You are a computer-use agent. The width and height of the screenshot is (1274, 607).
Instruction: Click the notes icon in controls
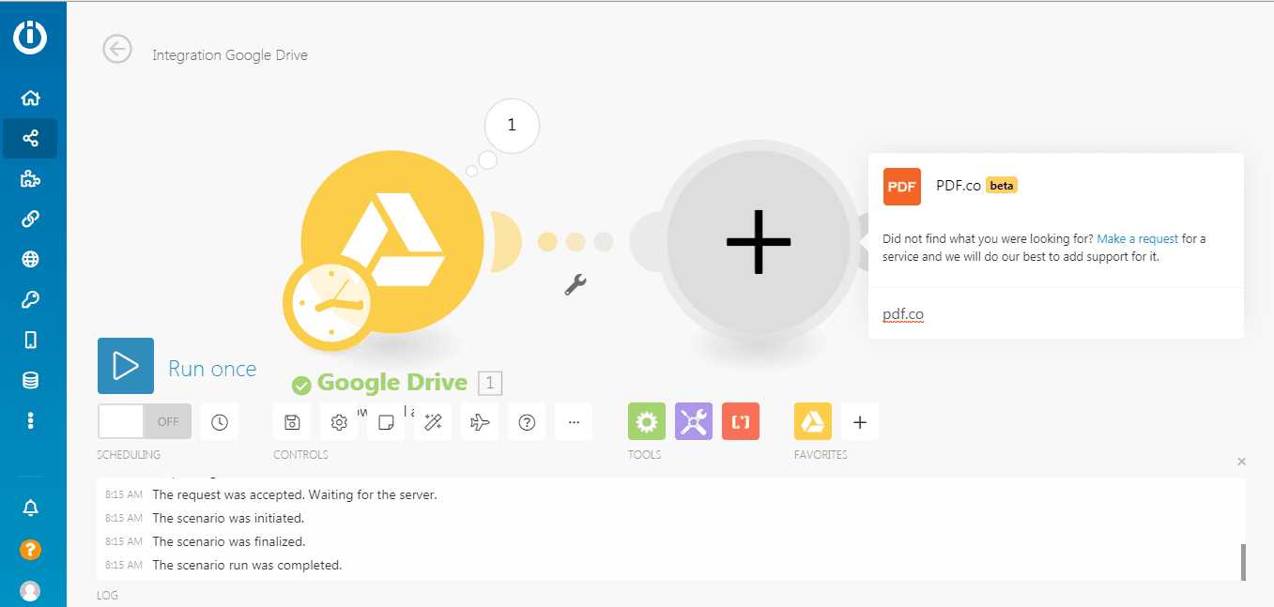pos(386,423)
